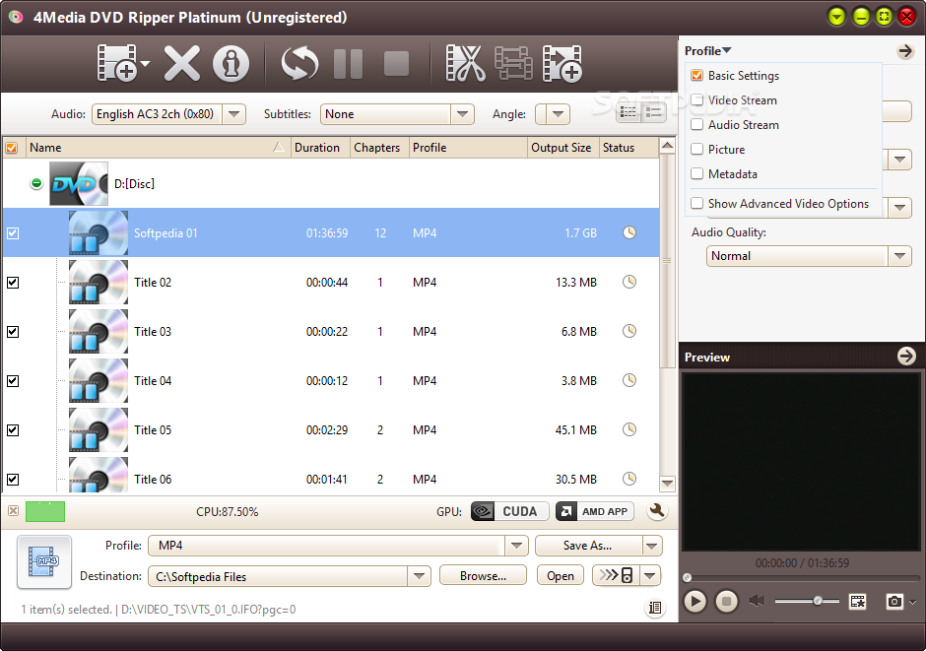Sort by Name column header
Viewport: 926px width, 651px height.
tap(158, 148)
